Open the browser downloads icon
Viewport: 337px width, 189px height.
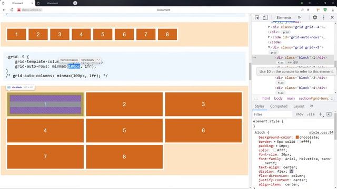333,10
